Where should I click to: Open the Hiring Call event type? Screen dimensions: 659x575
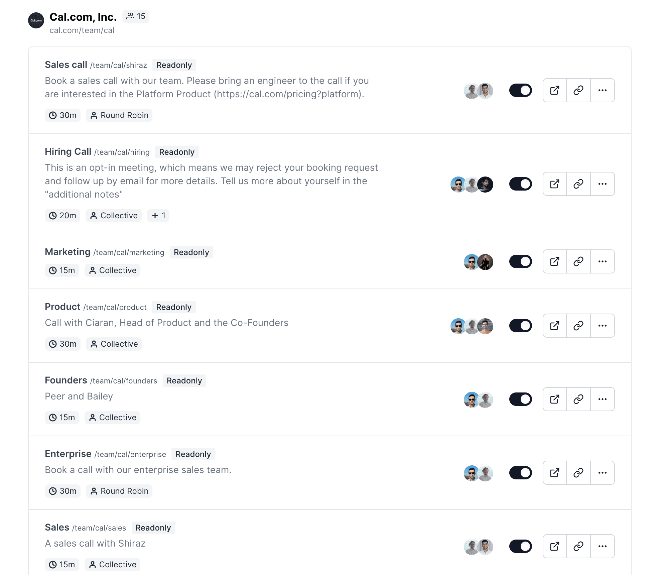click(68, 152)
